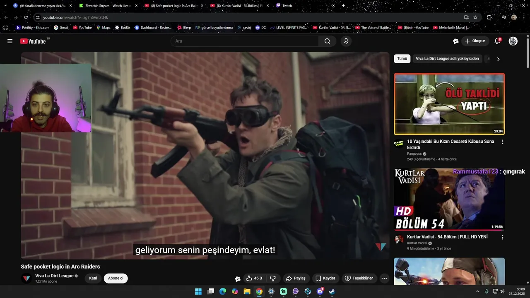Reload the page in Chrome
Image resolution: width=530 pixels, height=298 pixels.
pos(26,17)
